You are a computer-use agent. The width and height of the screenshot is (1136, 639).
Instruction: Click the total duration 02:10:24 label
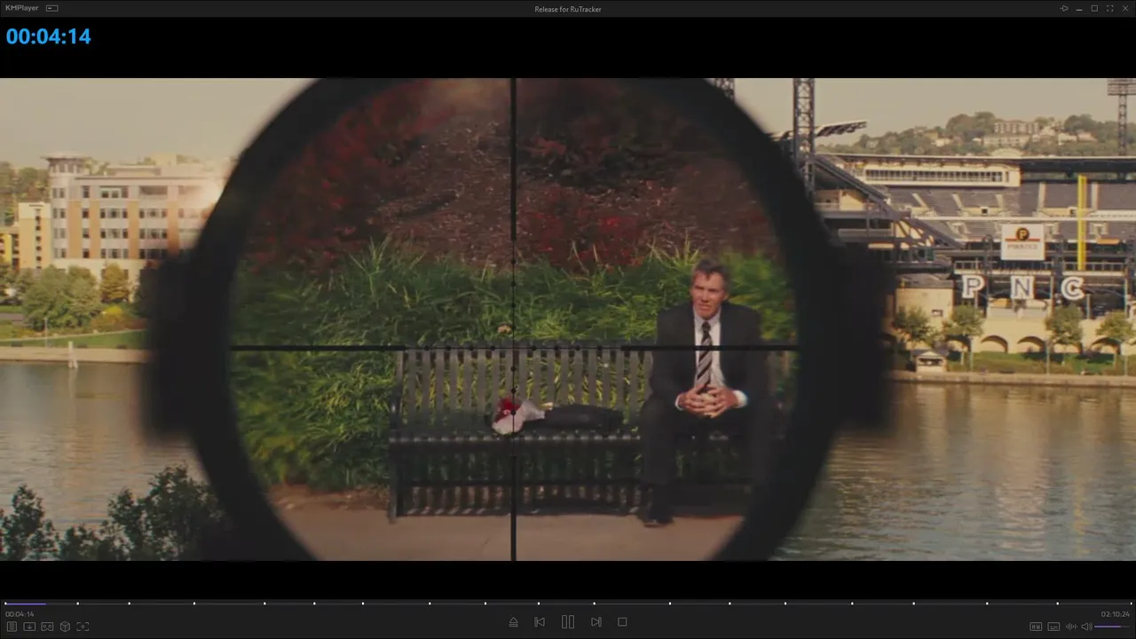point(1116,614)
